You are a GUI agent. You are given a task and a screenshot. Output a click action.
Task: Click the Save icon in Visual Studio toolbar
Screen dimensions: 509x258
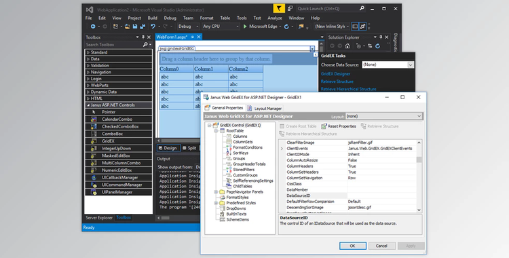pyautogui.click(x=135, y=26)
